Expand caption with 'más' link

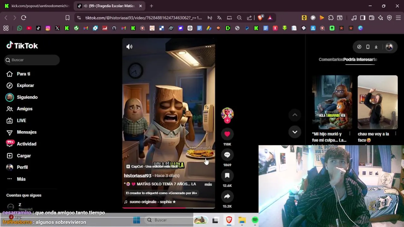click(208, 184)
